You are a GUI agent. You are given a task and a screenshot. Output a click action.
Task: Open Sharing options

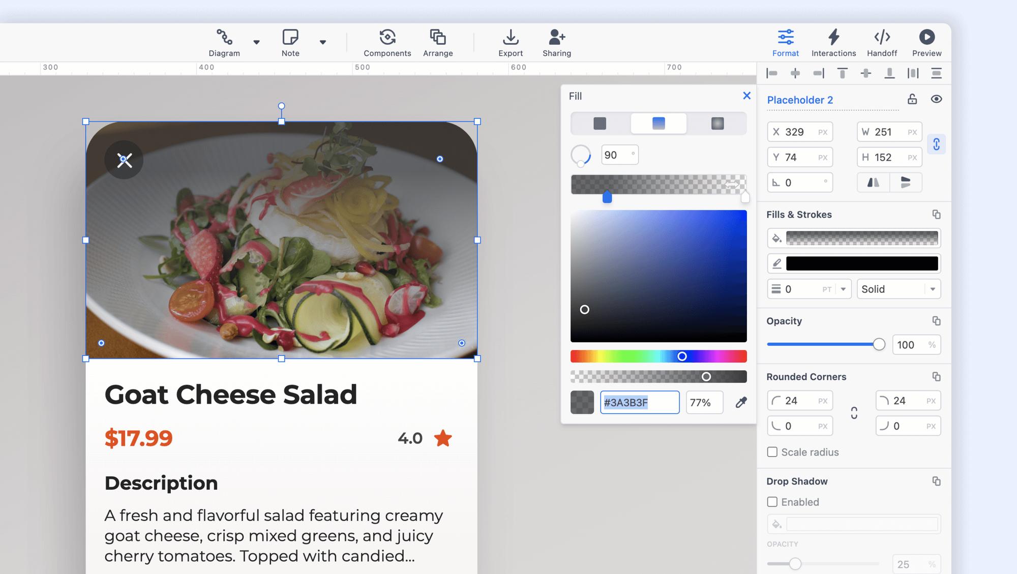tap(557, 43)
